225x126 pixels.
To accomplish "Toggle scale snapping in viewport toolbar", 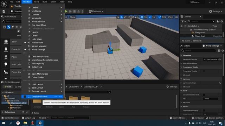I will 160,17.
